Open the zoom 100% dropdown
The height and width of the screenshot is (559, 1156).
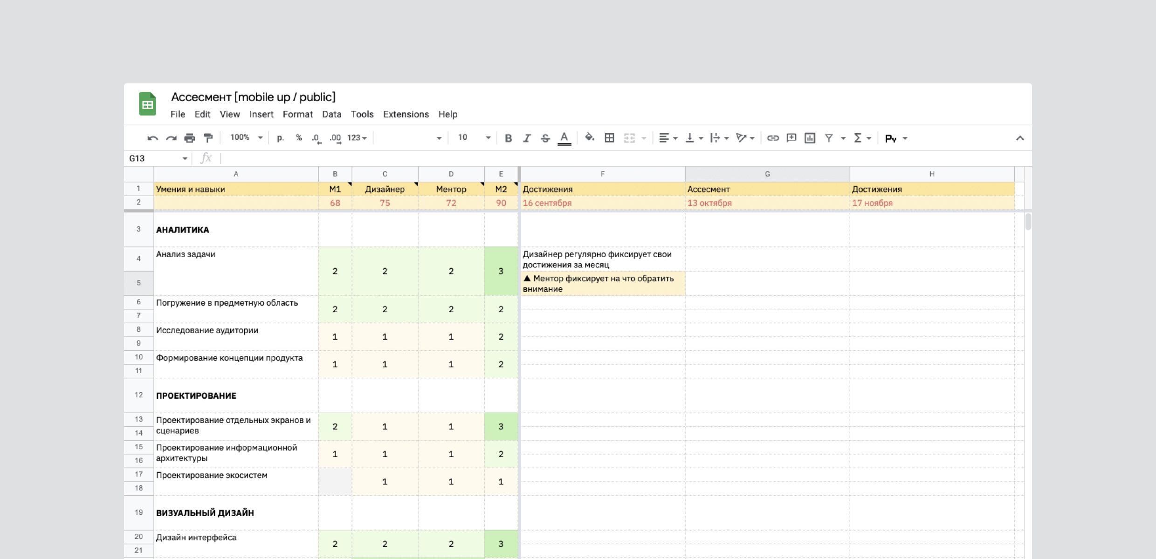tap(247, 137)
